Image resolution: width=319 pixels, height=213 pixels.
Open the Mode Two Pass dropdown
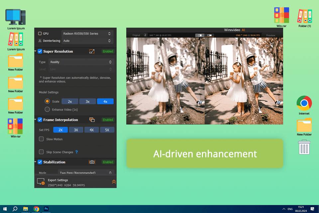point(86,172)
